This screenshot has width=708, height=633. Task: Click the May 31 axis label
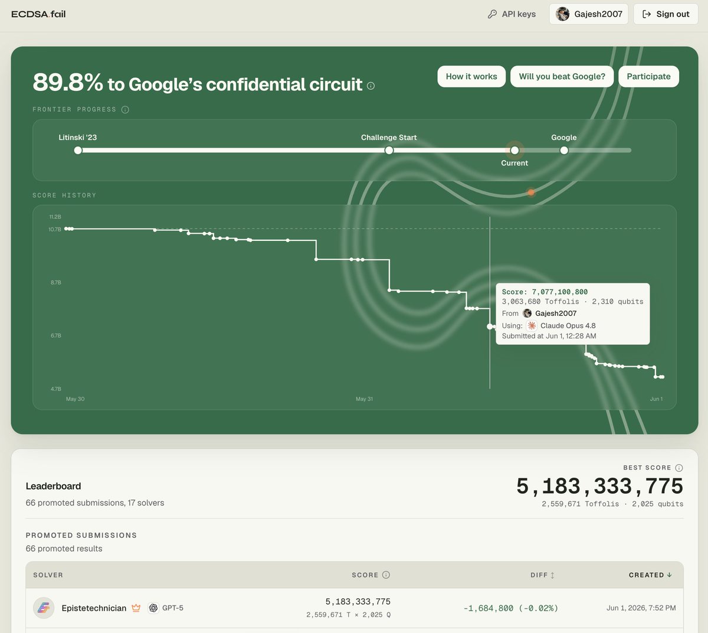(364, 399)
